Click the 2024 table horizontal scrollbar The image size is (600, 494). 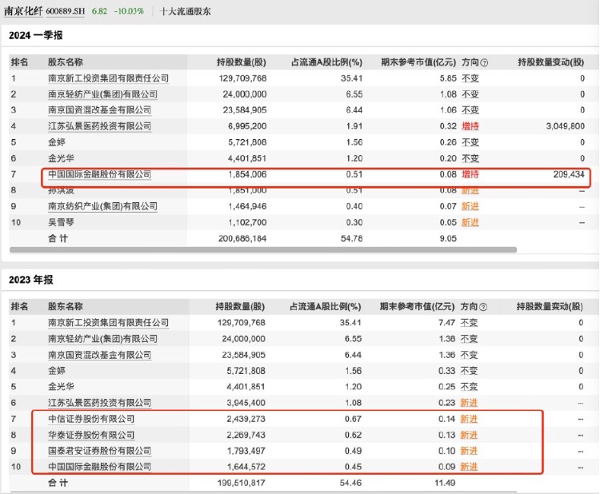[x=263, y=249]
